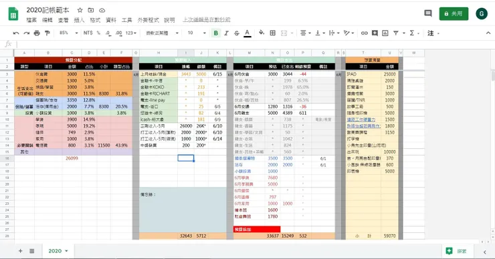This screenshot has width=495, height=259.
Task: Star the 2020記帳範本 document
Action: pyautogui.click(x=80, y=11)
